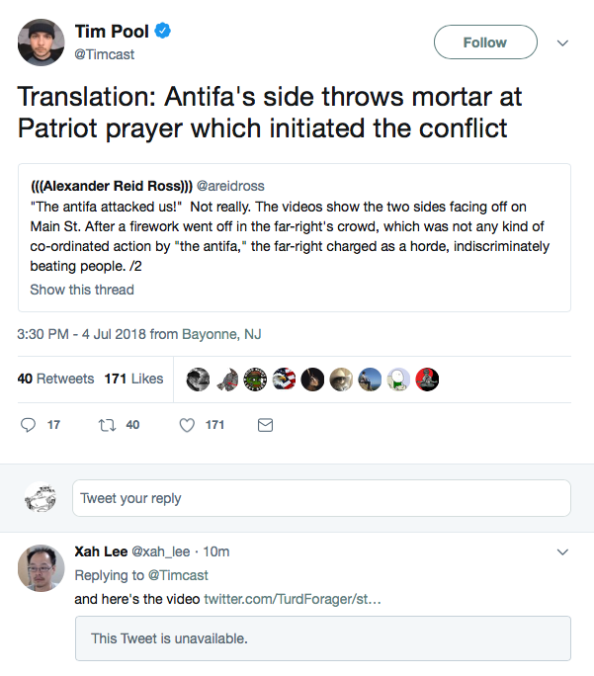View the 171 Likes list
The width and height of the screenshot is (594, 676).
point(133,379)
